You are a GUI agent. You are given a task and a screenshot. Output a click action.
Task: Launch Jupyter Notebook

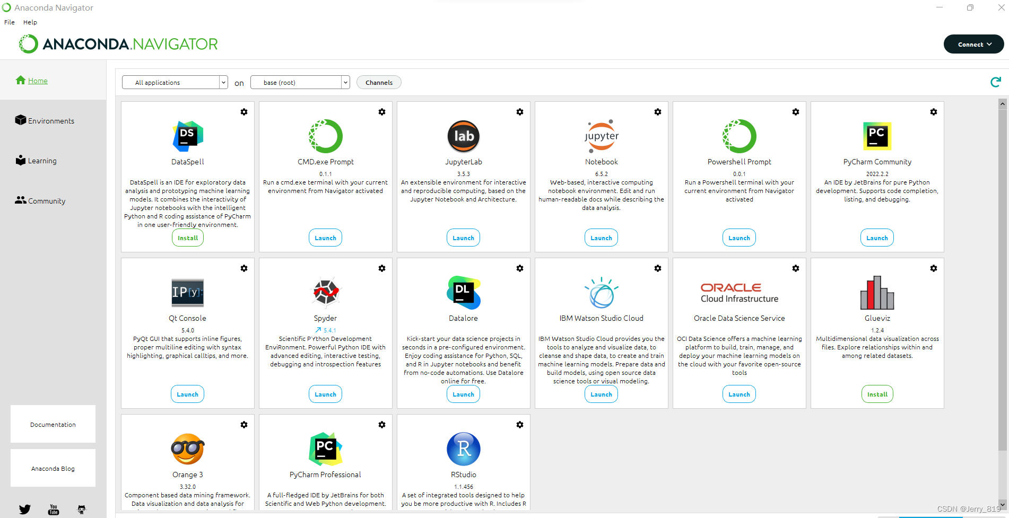coord(601,238)
